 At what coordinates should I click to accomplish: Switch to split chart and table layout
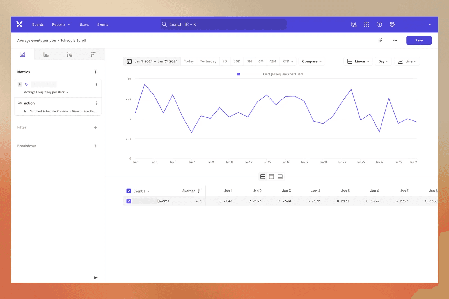(x=263, y=177)
